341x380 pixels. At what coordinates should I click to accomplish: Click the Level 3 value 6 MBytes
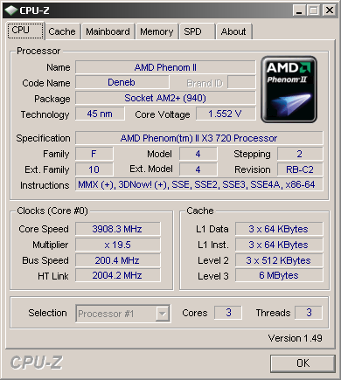pos(279,275)
